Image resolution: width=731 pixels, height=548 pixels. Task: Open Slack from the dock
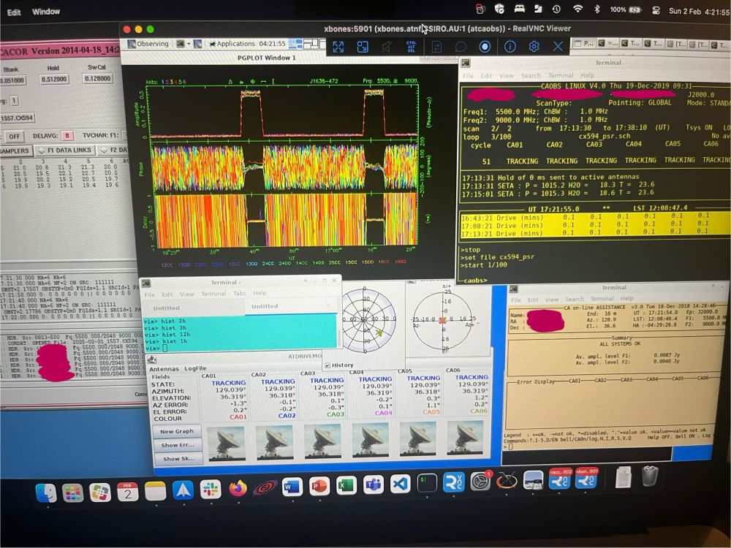210,490
